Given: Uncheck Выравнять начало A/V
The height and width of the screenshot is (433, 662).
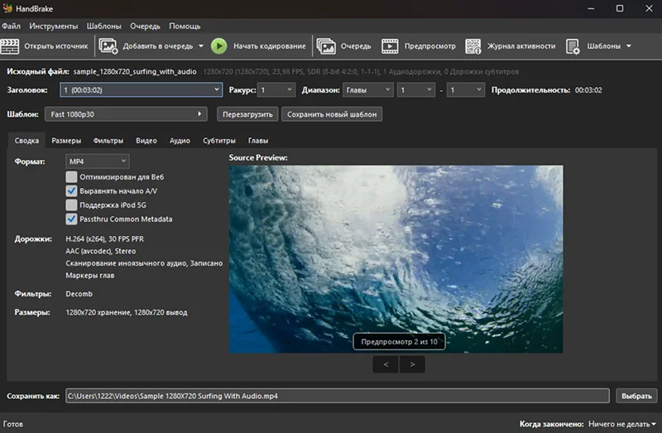Looking at the screenshot, I should 71,191.
